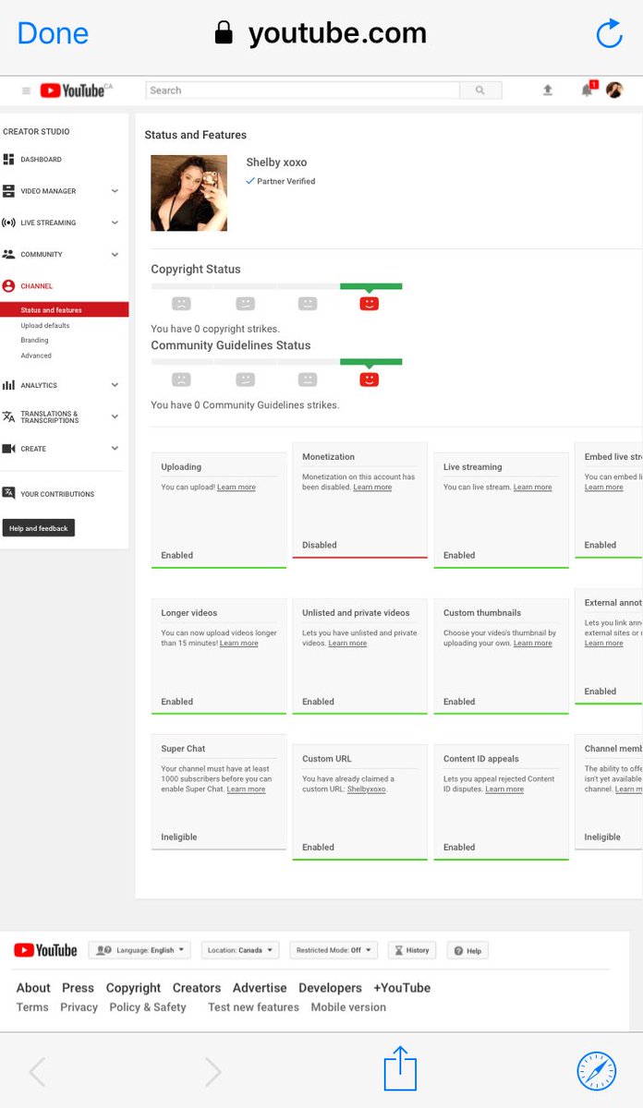Open the Location: Canada dropdown
The width and height of the screenshot is (643, 1108).
240,950
